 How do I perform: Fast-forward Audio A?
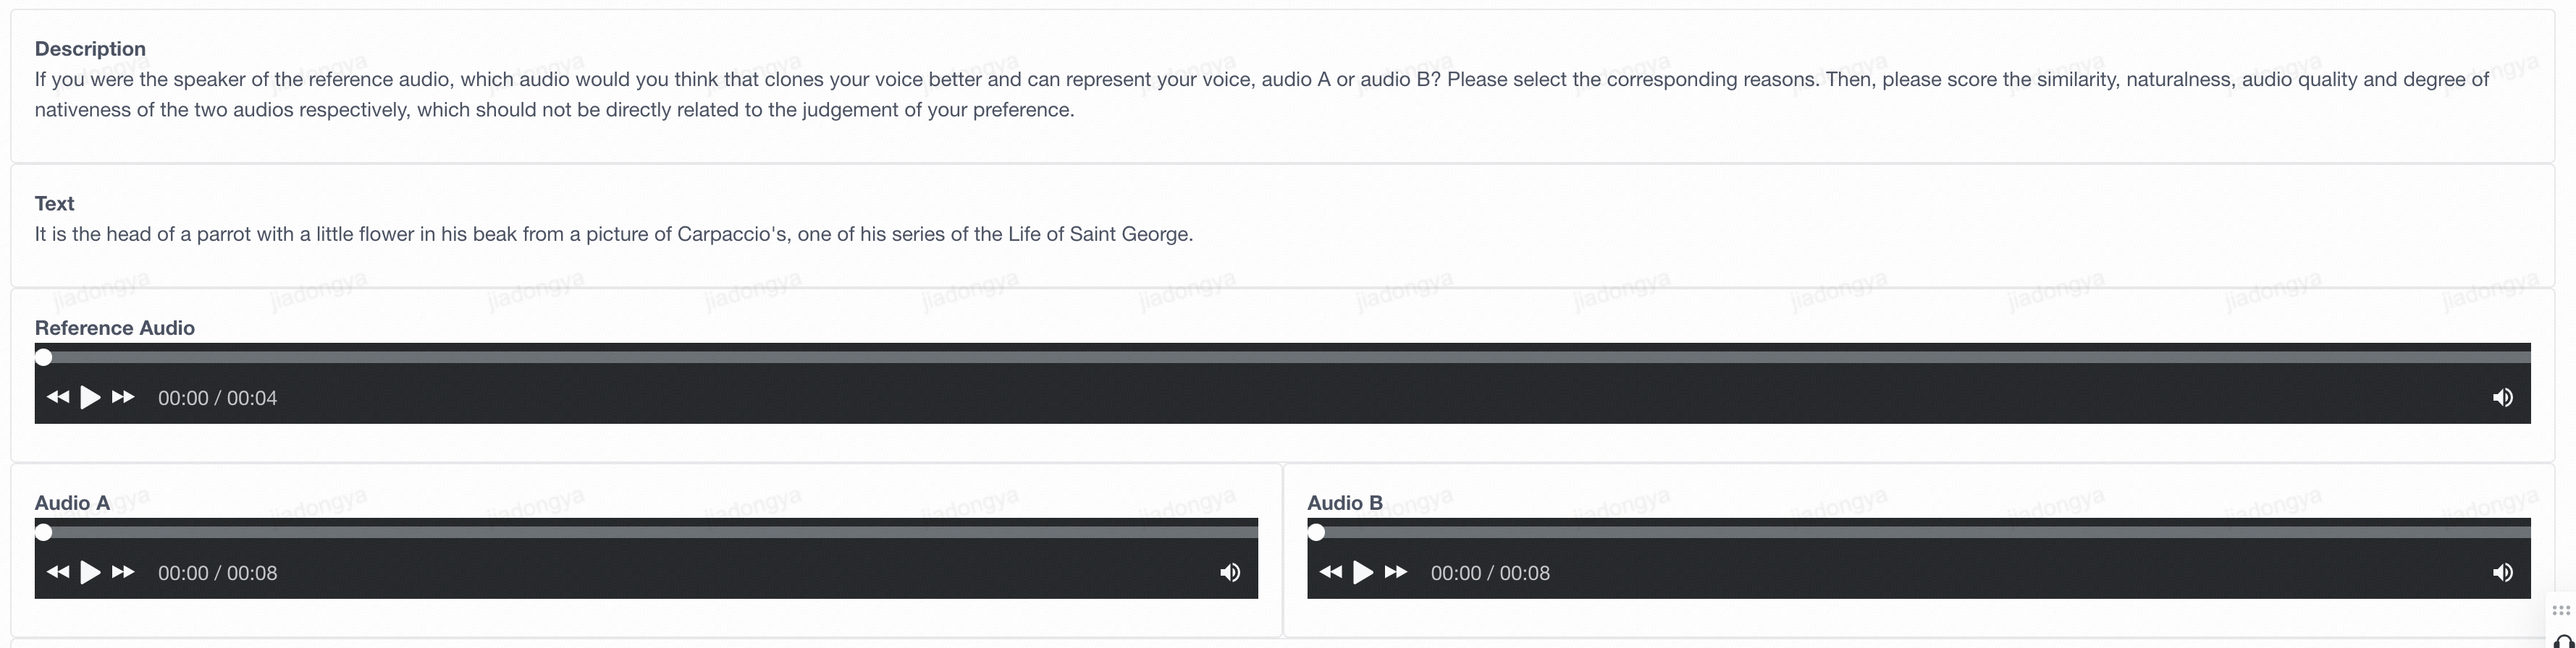point(123,572)
